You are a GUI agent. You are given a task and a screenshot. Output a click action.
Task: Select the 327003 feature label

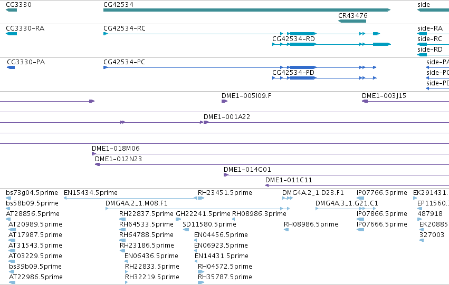pos(432,235)
